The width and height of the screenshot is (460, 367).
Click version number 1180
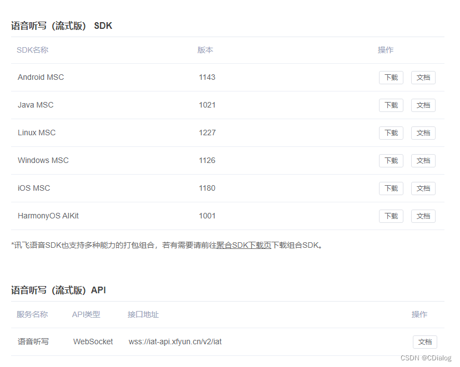pos(207,188)
